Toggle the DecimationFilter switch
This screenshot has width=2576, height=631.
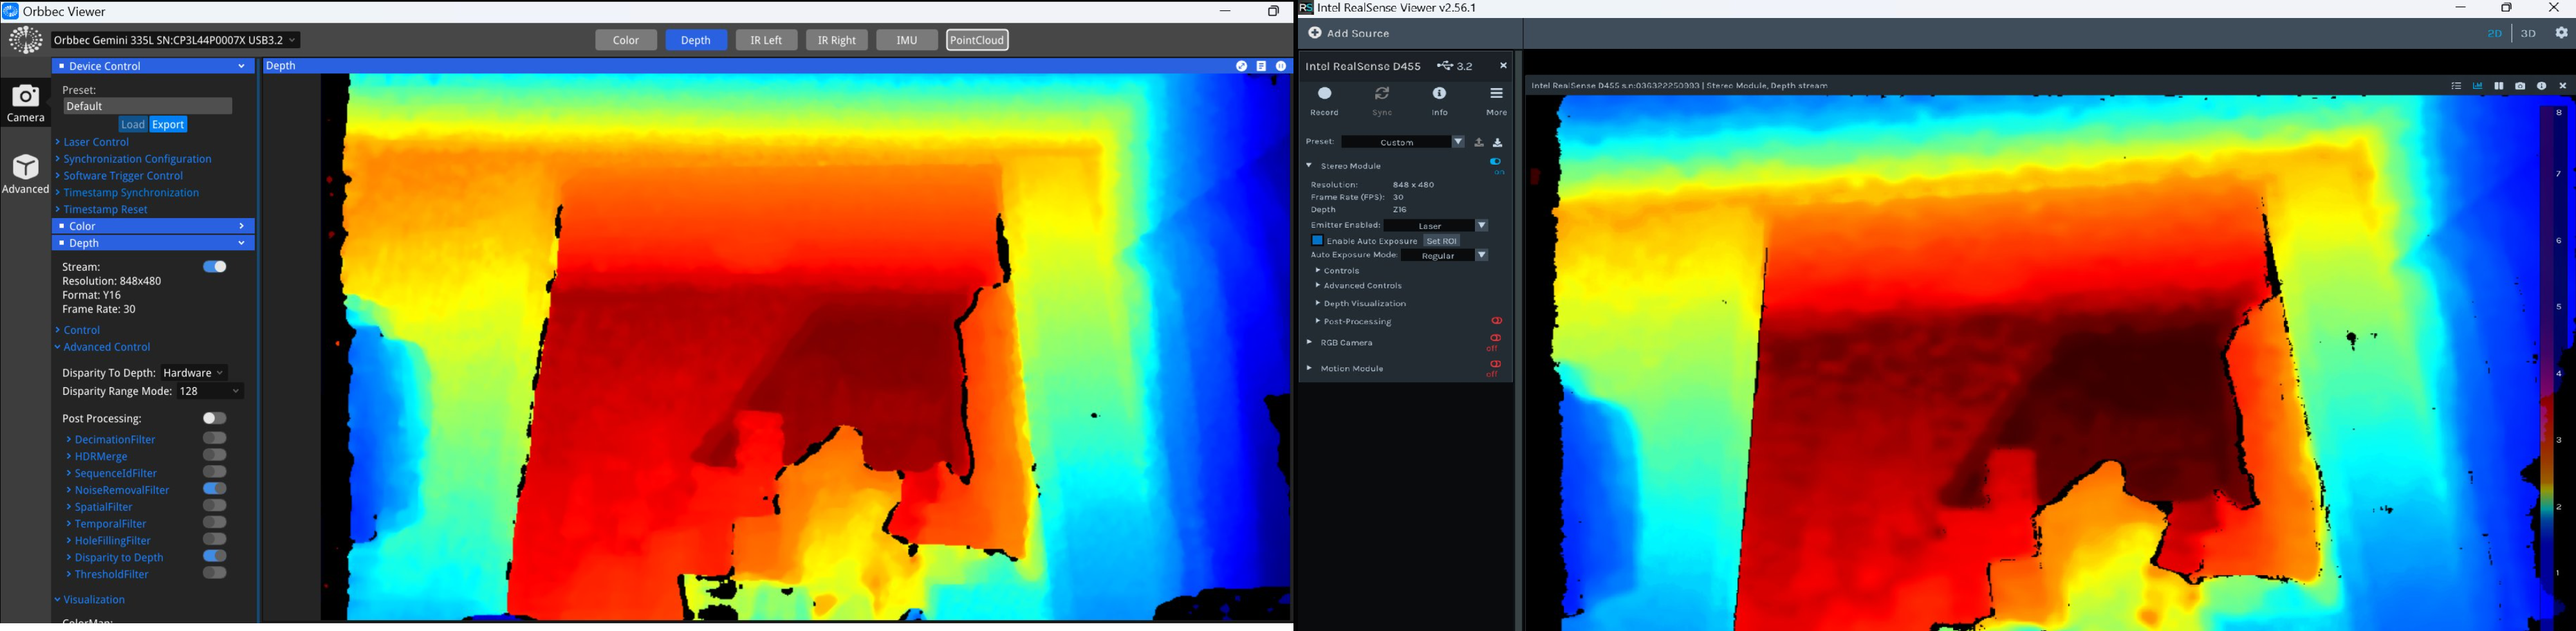(215, 438)
